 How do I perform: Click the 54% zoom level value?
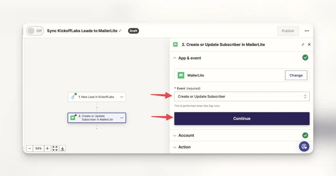tap(39, 148)
